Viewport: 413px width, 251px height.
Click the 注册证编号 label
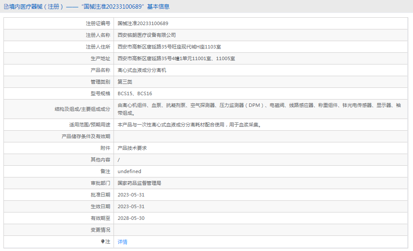tap(98, 23)
